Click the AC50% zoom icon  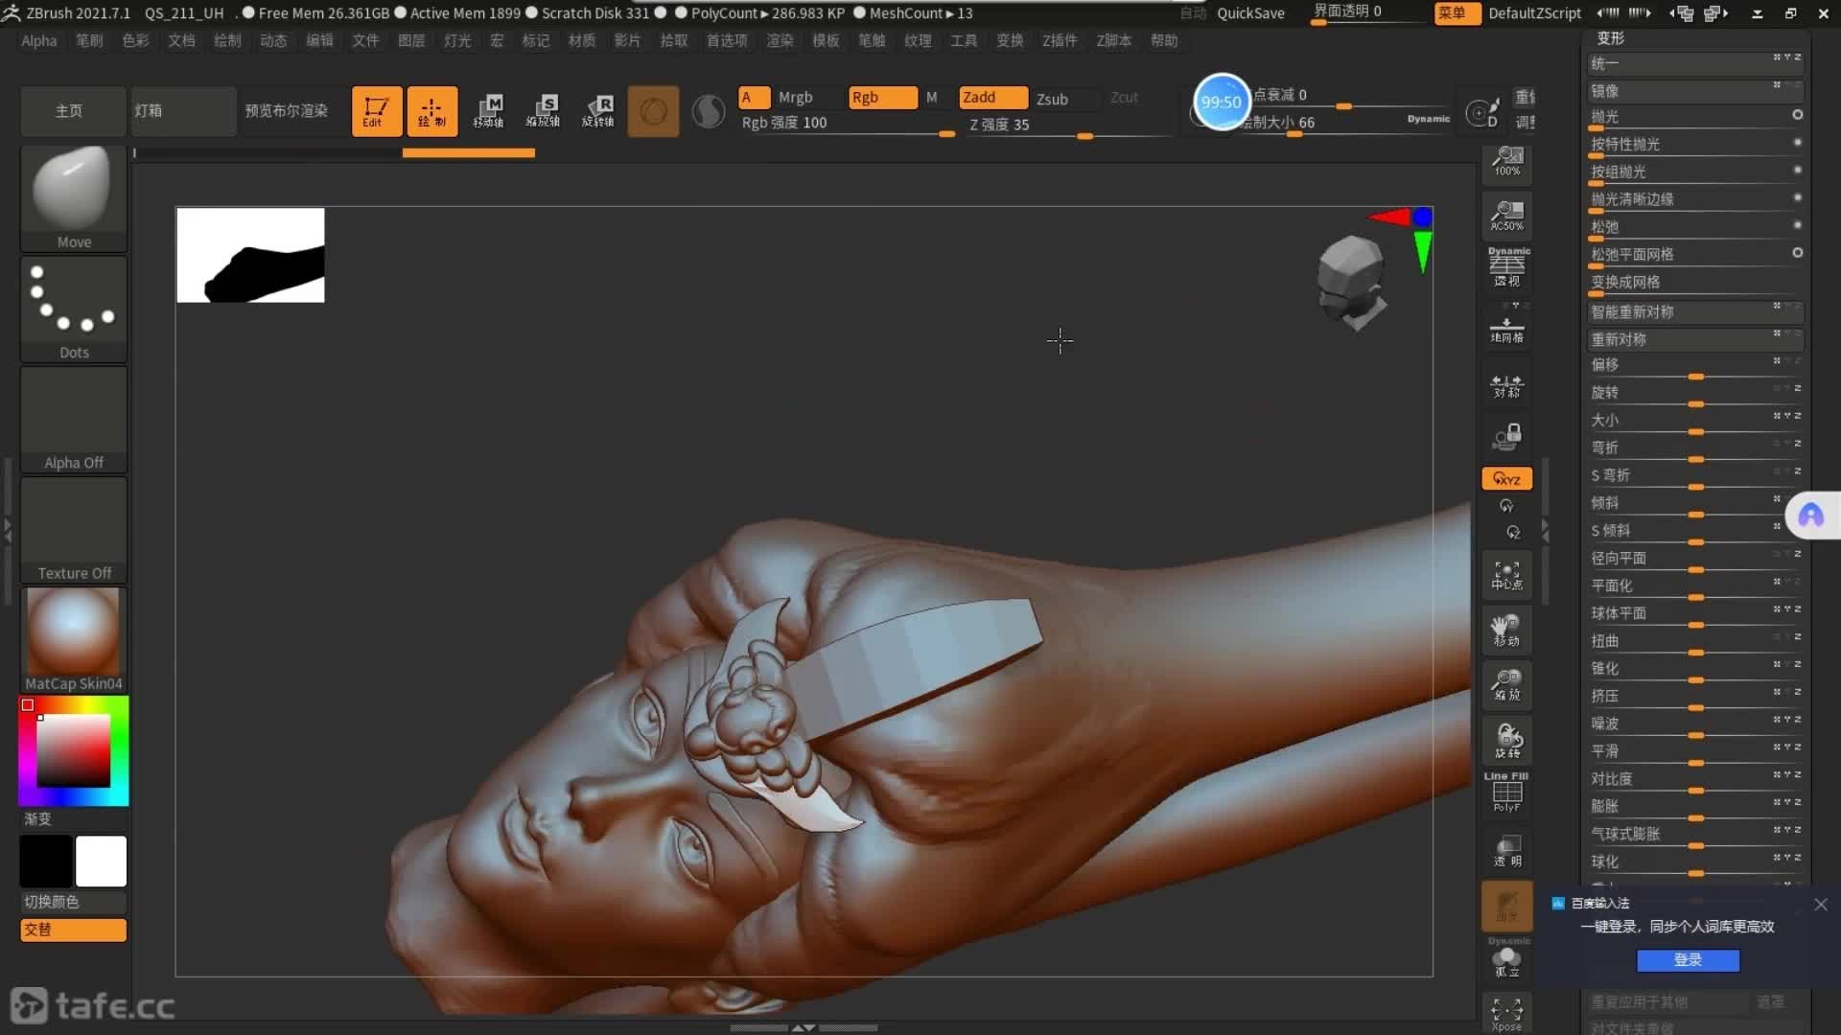pyautogui.click(x=1506, y=215)
